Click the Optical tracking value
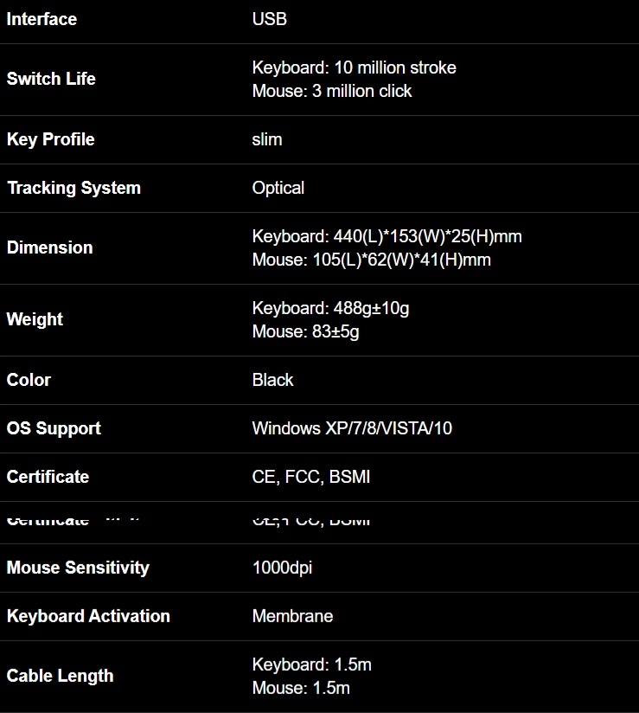The width and height of the screenshot is (639, 713). tap(278, 188)
